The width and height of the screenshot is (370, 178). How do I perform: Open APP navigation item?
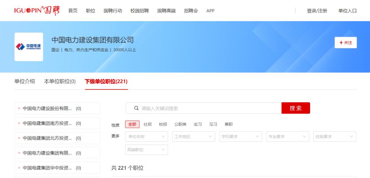coord(210,11)
